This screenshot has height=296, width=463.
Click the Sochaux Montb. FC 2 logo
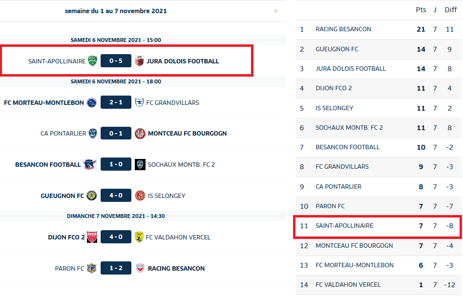140,164
